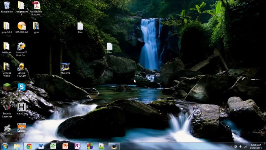Open the RyanShanks Resume PDF file
266x150 pixels.
[x=36, y=8]
